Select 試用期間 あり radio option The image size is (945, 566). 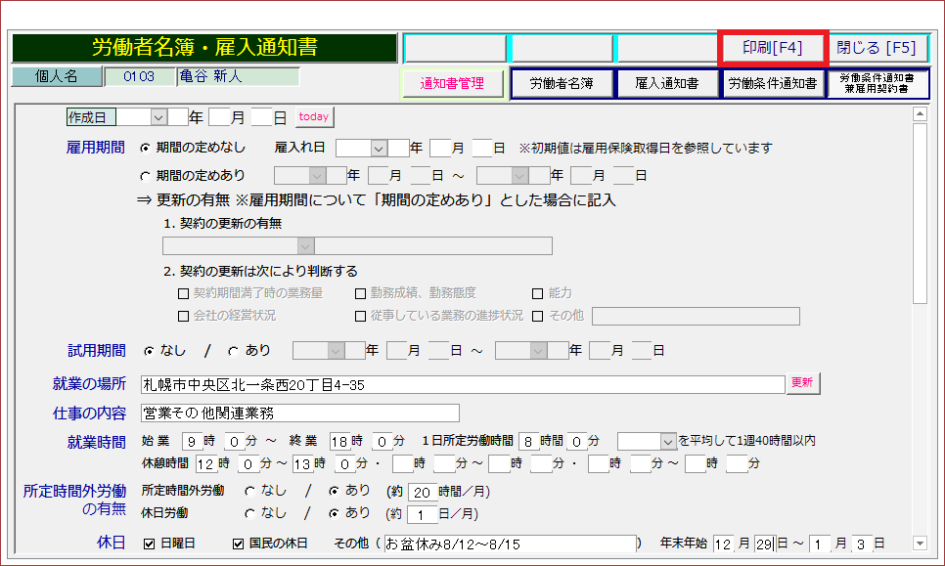(233, 351)
